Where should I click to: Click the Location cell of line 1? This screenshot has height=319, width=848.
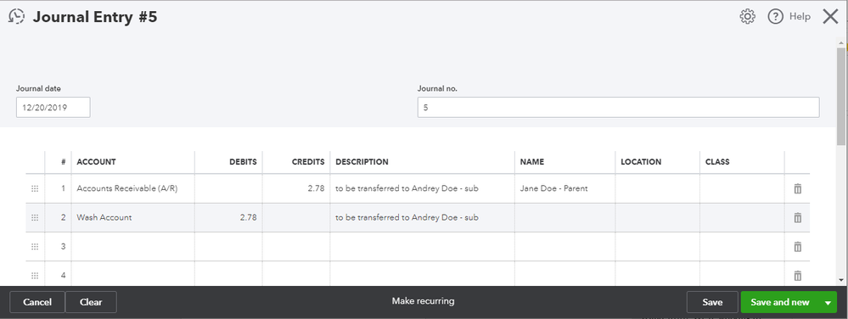(x=658, y=188)
